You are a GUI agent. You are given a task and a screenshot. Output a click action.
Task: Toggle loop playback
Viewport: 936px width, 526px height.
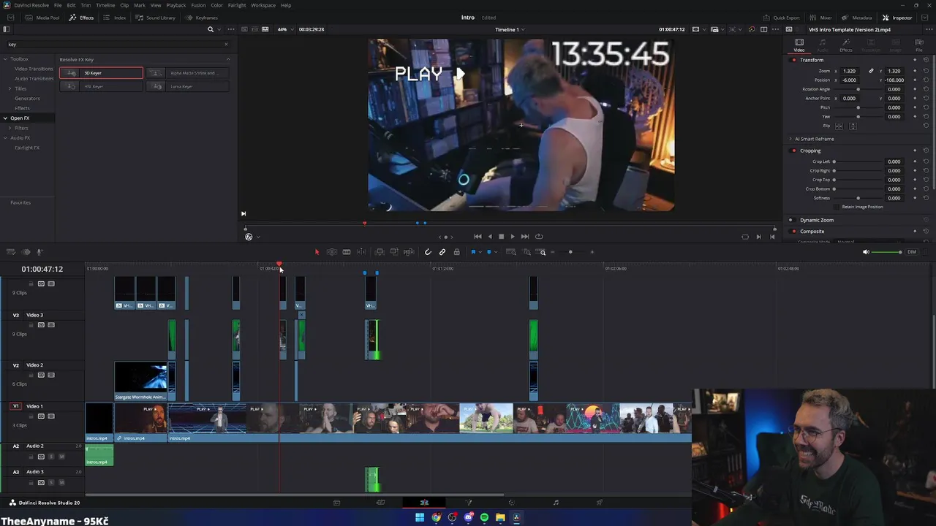[x=539, y=237]
